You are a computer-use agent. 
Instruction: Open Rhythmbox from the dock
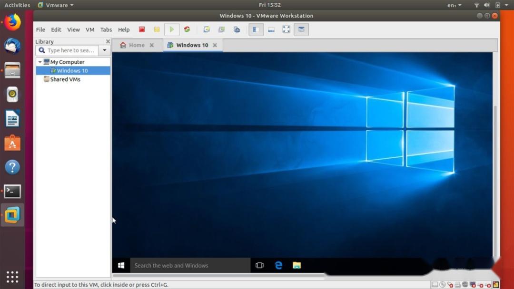pyautogui.click(x=12, y=95)
